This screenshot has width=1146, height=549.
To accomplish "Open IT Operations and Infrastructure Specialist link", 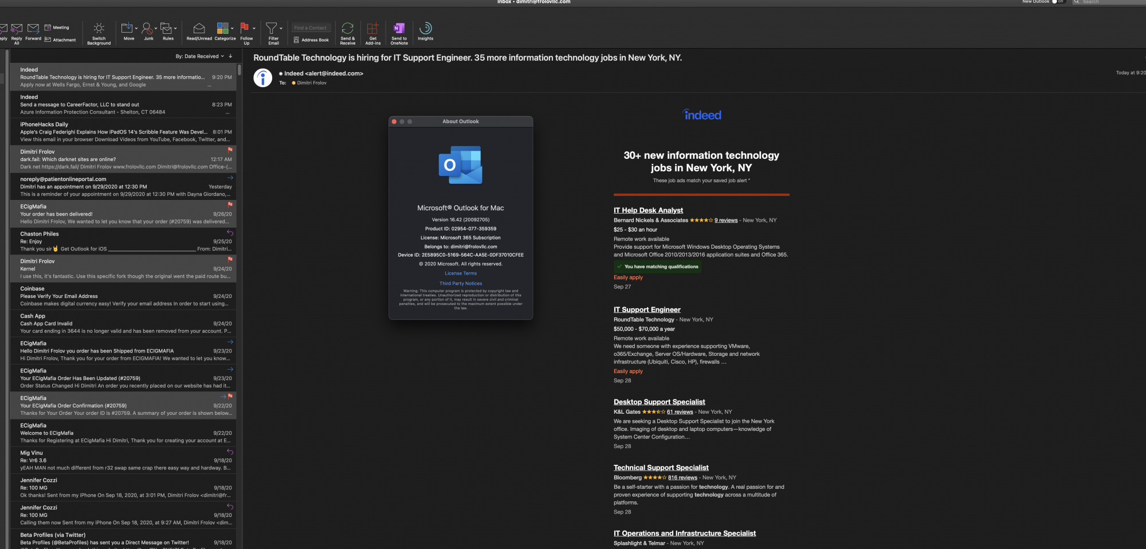I will (685, 533).
